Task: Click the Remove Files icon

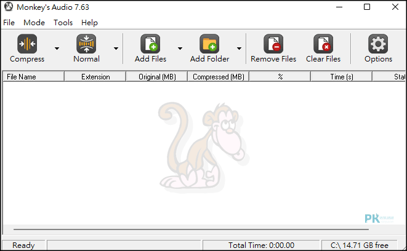Action: click(273, 44)
